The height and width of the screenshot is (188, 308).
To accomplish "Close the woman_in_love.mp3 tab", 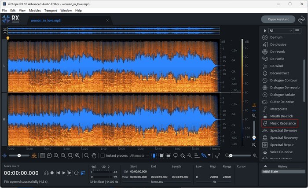I will (x=107, y=20).
